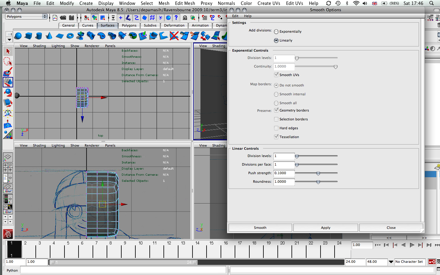Click the Revolve surface shelf icon
The height and width of the screenshot is (275, 440).
tap(80, 36)
